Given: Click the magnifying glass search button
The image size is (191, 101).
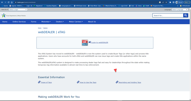Looking at the screenshot, I should pyautogui.click(x=186, y=15).
